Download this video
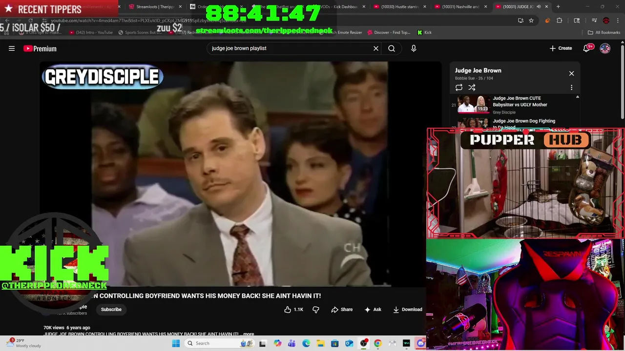Viewport: 625px width, 351px height. coord(408,310)
